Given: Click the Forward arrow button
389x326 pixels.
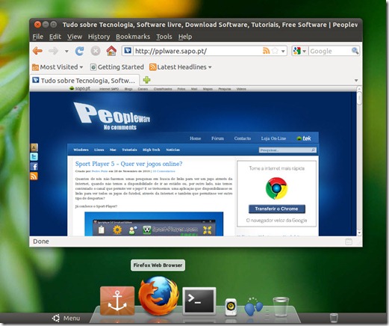Looking at the screenshot, I should click(x=53, y=51).
